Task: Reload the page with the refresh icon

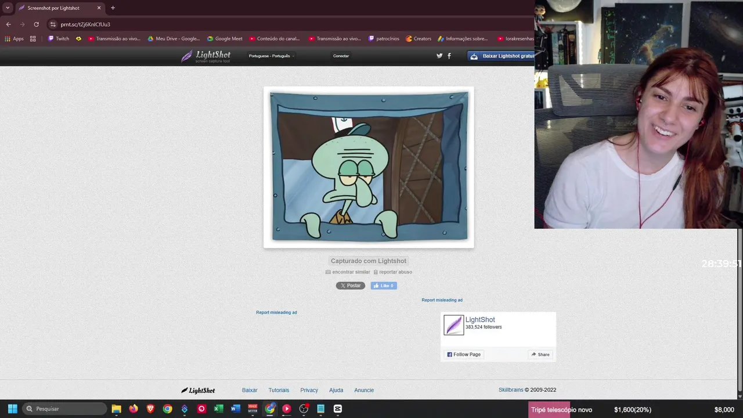Action: [x=36, y=24]
